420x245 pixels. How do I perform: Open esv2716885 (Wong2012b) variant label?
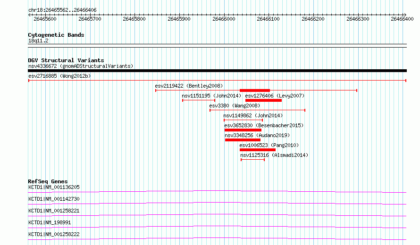coord(59,76)
